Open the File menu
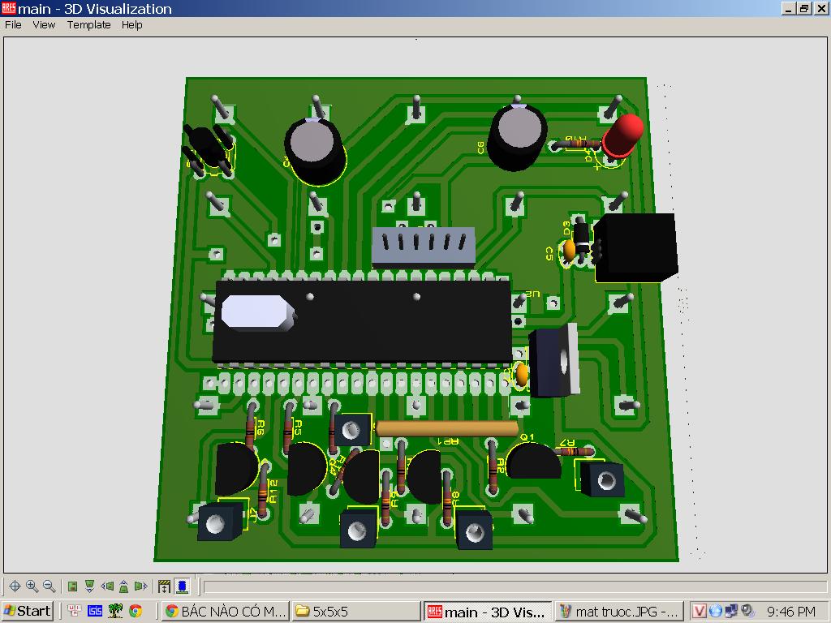This screenshot has height=623, width=831. tap(13, 25)
